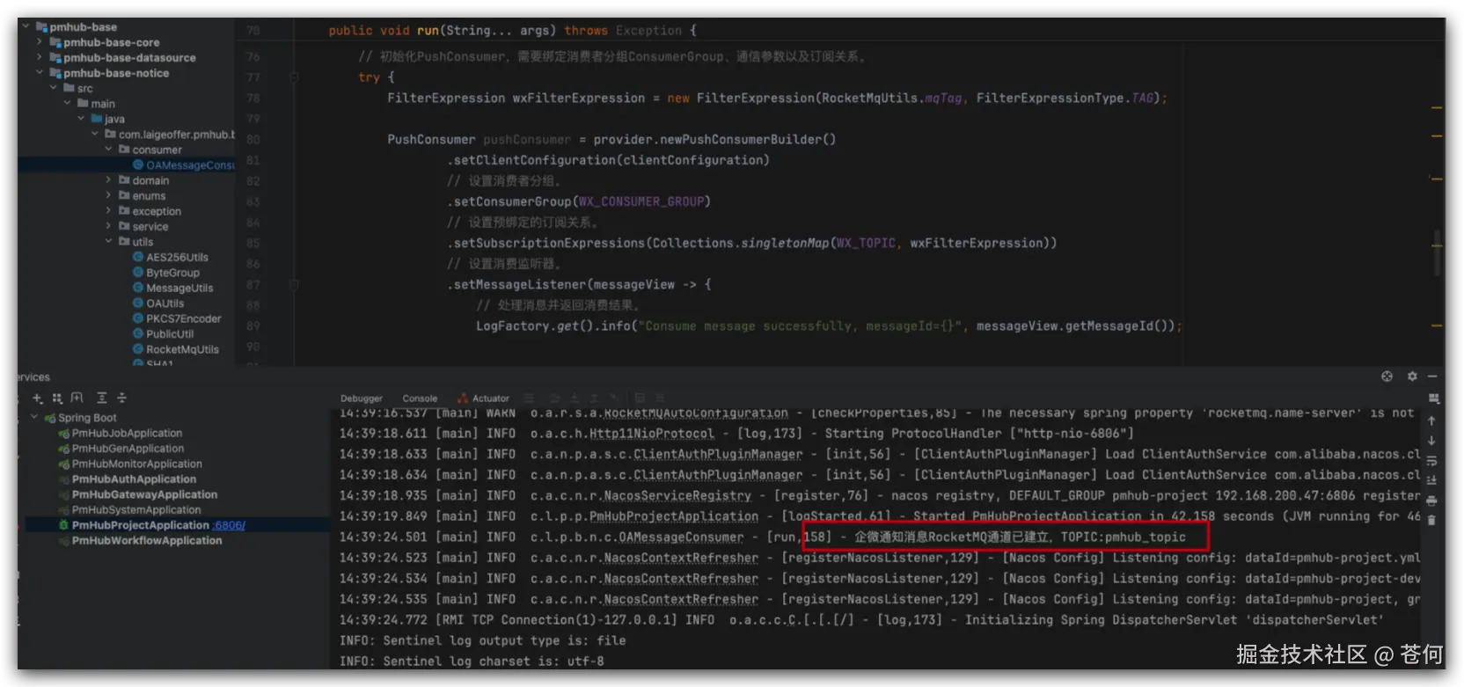Collapse the Spring Boot services node
The height and width of the screenshot is (687, 1464).
pos(34,418)
